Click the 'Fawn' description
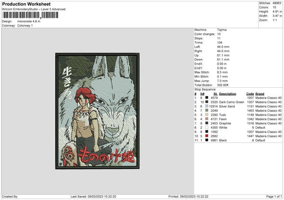The height and width of the screenshot is (200, 284). point(223,119)
